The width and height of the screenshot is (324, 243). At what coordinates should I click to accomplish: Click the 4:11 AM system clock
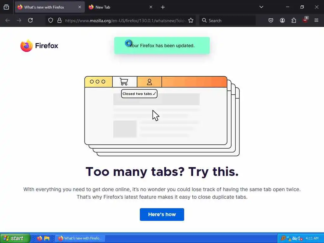click(x=312, y=238)
